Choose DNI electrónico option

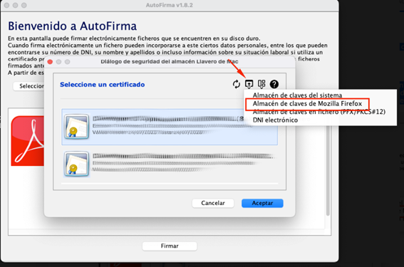click(x=275, y=120)
